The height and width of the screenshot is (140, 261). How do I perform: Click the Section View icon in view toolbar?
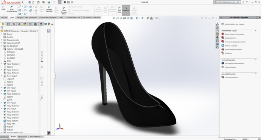pyautogui.click(x=124, y=18)
